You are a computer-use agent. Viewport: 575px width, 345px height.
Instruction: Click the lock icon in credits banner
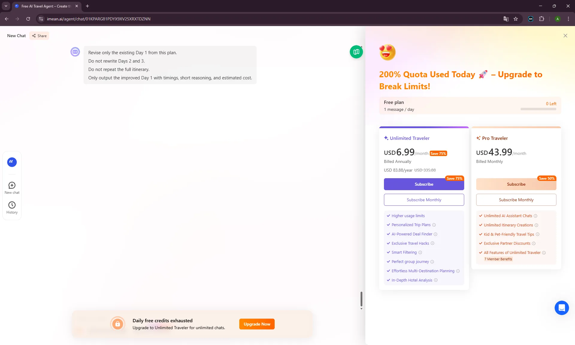click(x=118, y=324)
